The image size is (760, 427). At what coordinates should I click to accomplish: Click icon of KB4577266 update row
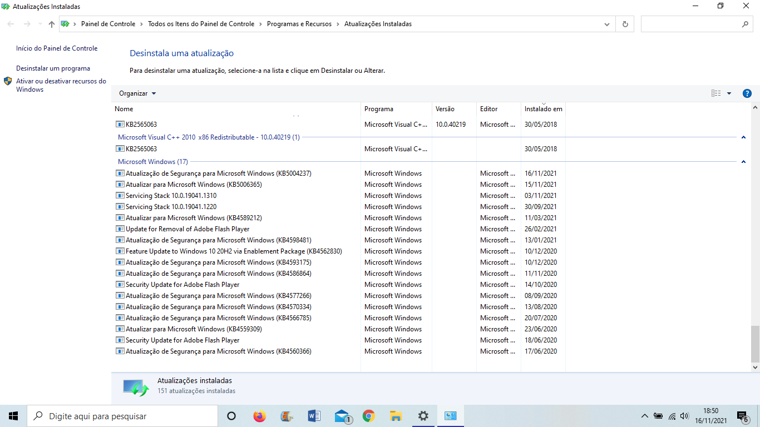[120, 296]
